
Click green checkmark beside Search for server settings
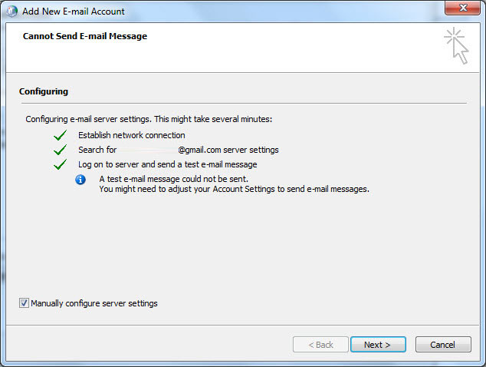60,150
